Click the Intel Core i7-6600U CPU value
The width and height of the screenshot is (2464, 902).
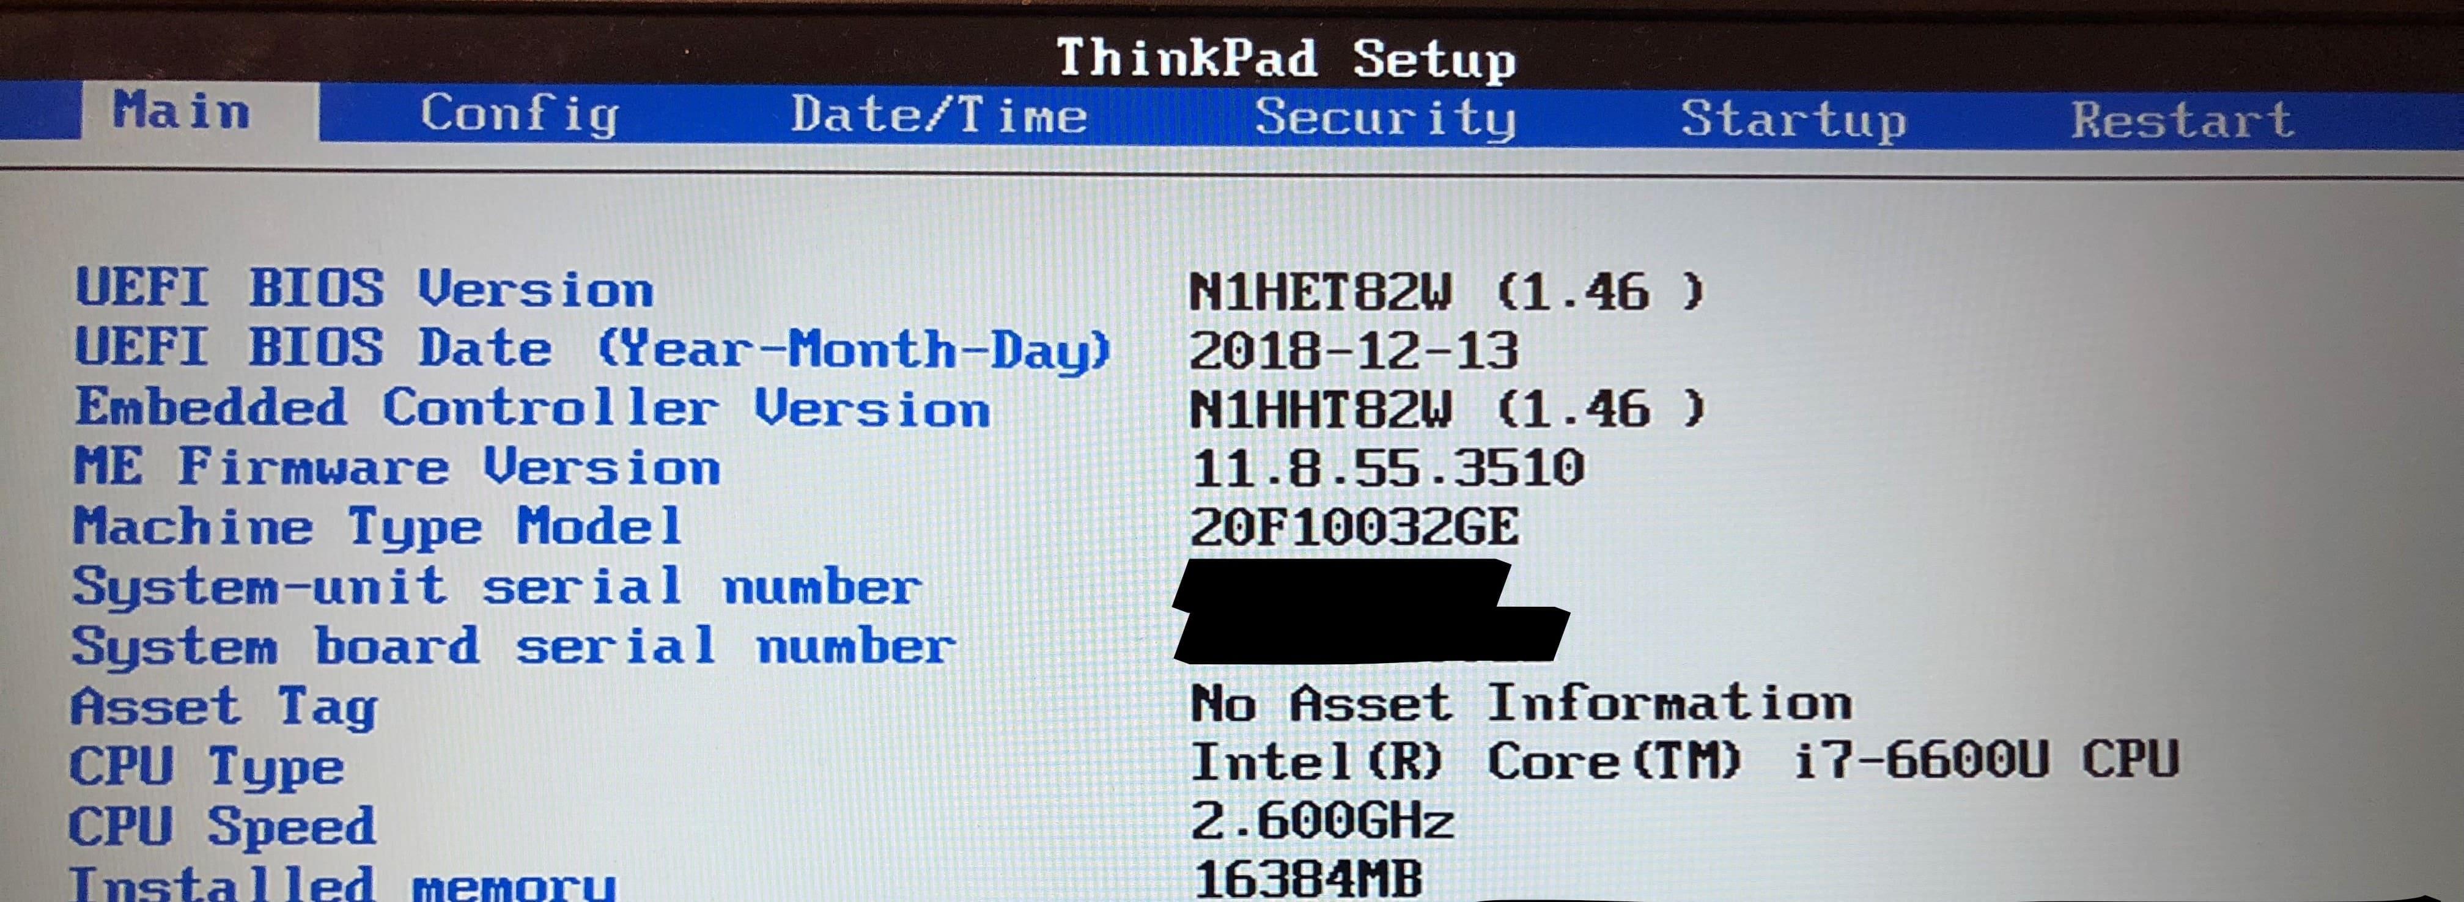[x=1684, y=761]
